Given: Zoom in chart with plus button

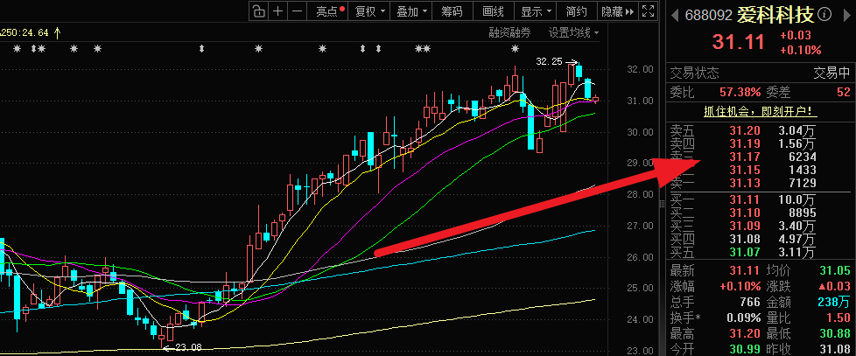Looking at the screenshot, I should [x=277, y=10].
